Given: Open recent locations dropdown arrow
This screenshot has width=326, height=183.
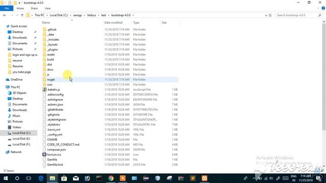Looking at the screenshot, I should click(x=17, y=15).
